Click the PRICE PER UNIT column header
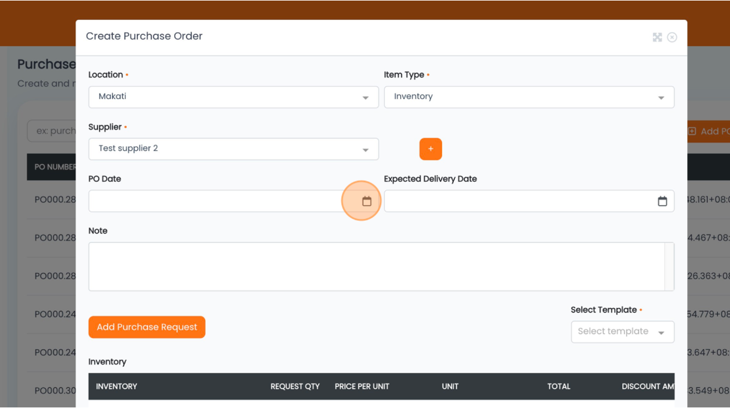The image size is (730, 408). (x=362, y=387)
